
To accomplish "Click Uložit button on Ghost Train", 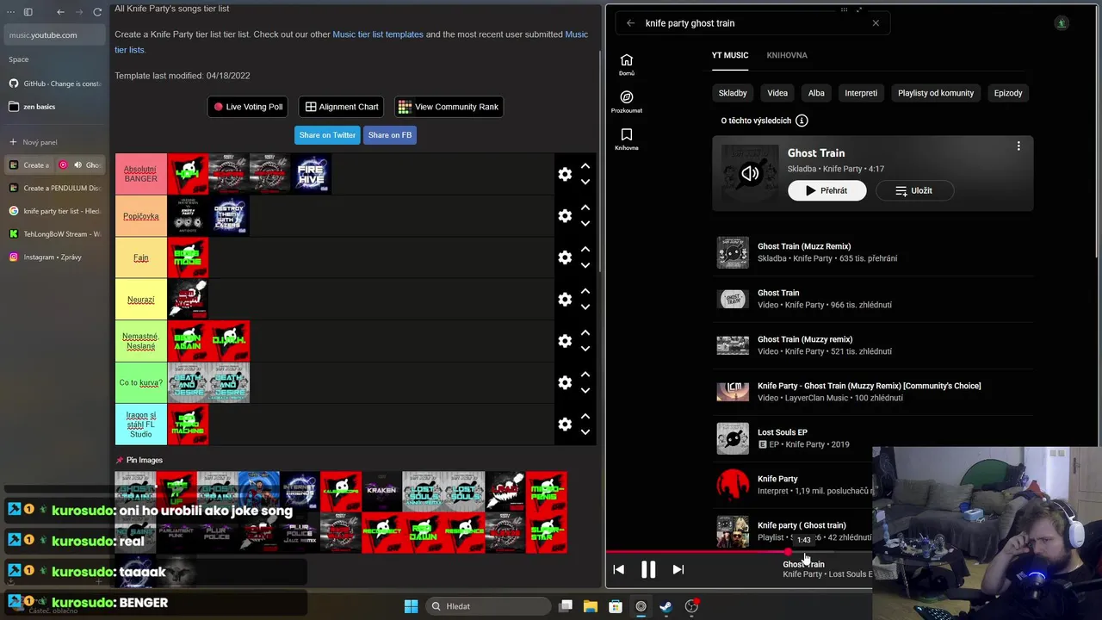I will coord(914,190).
